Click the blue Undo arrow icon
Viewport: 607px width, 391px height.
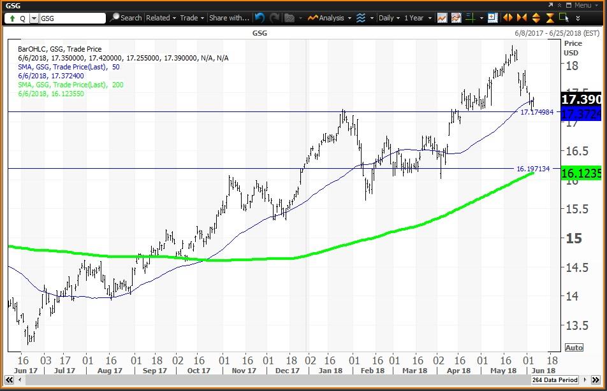tap(259, 18)
